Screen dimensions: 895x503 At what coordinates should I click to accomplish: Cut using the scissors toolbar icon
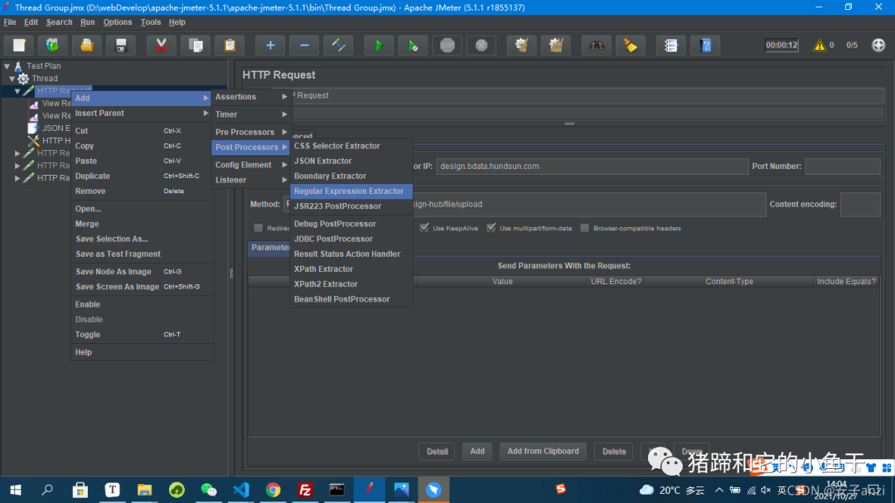pyautogui.click(x=161, y=45)
